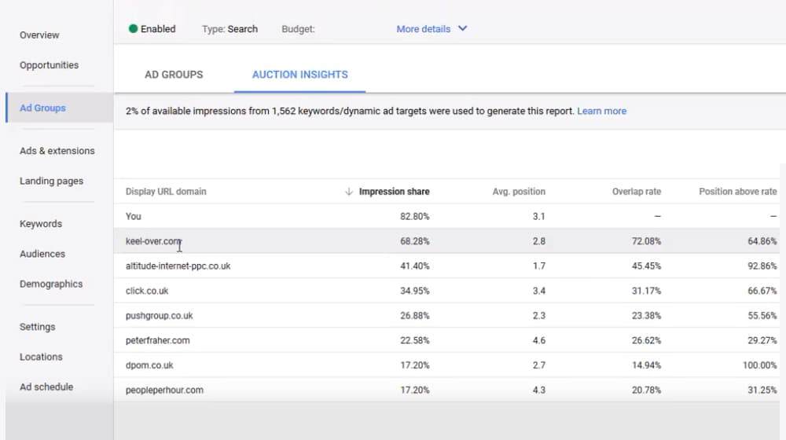The height and width of the screenshot is (440, 786).
Task: Open Overview in the sidebar
Action: (x=39, y=35)
